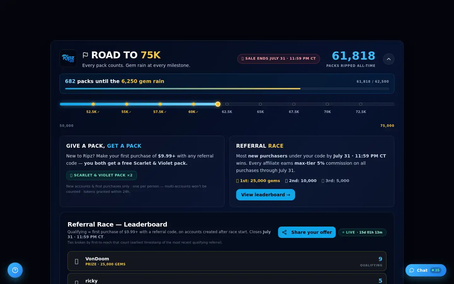
Task: Click the Share your offer button
Action: [307, 232]
